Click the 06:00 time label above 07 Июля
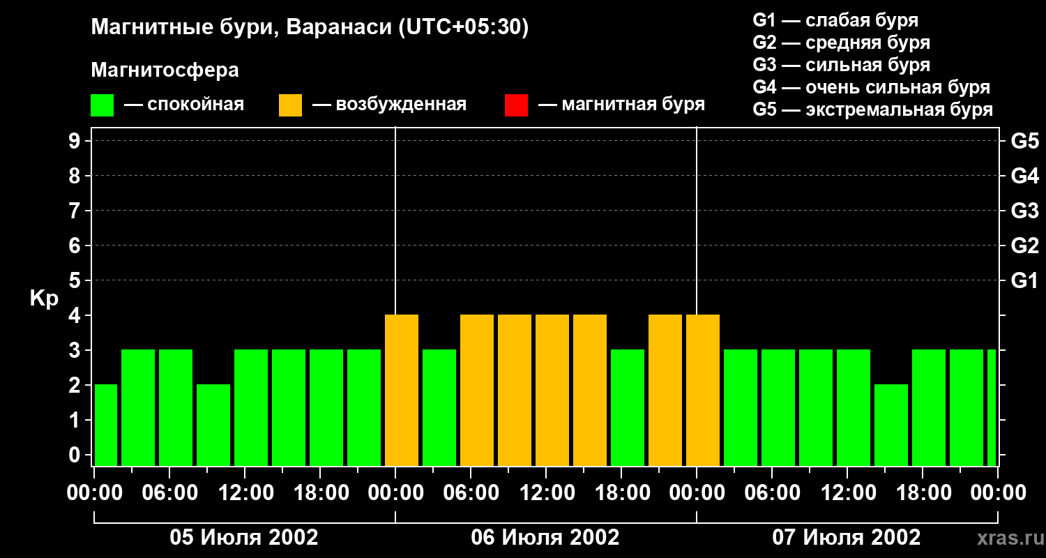The image size is (1046, 558). tap(772, 493)
